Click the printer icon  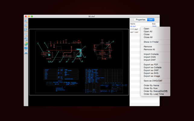pos(26,53)
